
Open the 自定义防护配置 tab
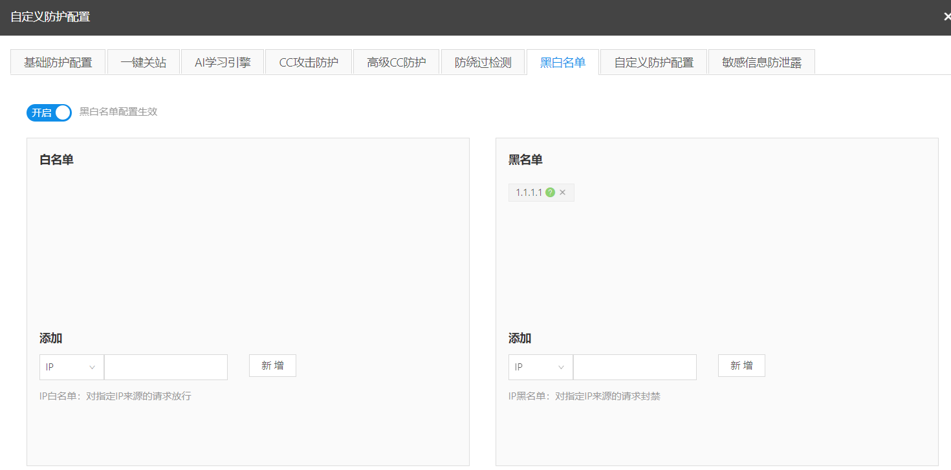[653, 63]
